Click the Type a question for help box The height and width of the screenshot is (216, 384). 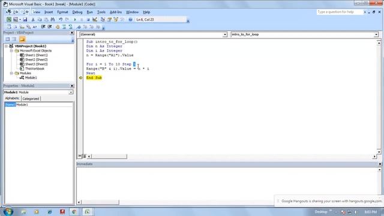pyautogui.click(x=340, y=12)
